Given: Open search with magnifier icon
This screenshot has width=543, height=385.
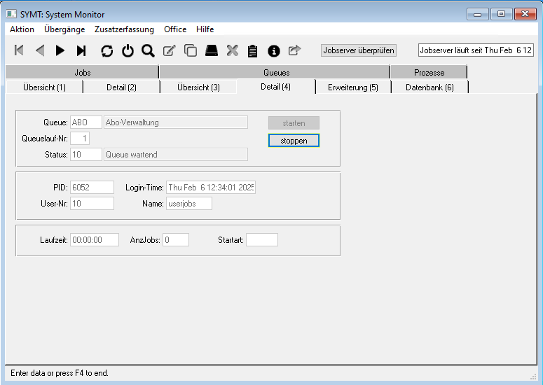Looking at the screenshot, I should (148, 50).
